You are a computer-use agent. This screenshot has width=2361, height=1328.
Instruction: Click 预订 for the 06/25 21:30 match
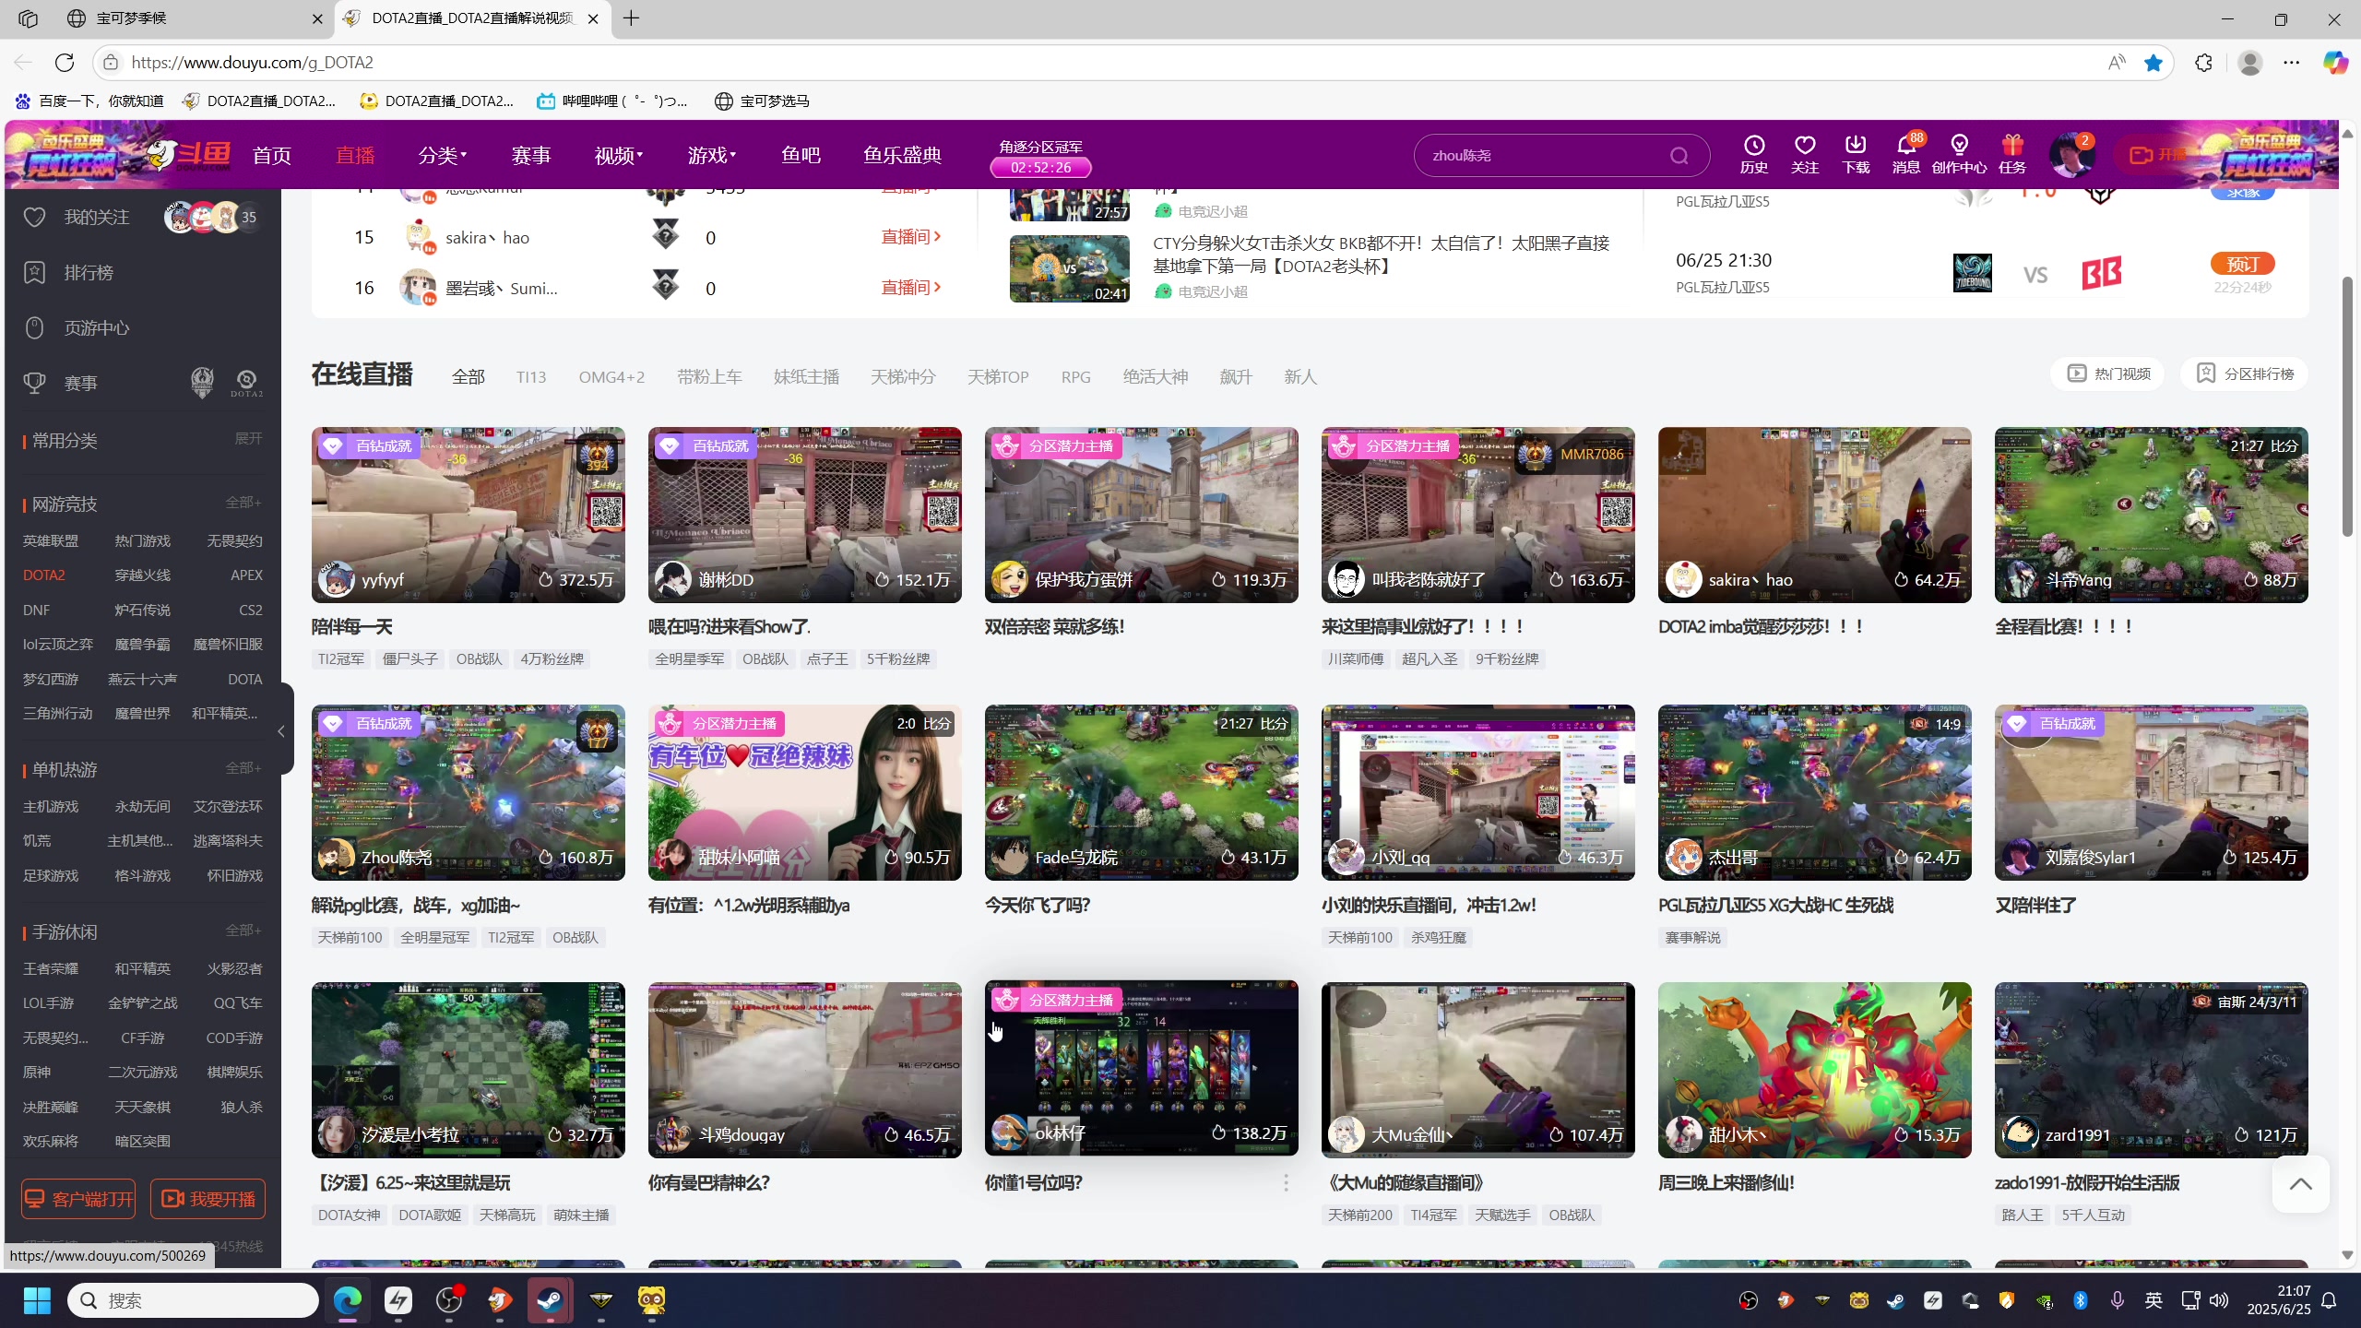(x=2243, y=264)
